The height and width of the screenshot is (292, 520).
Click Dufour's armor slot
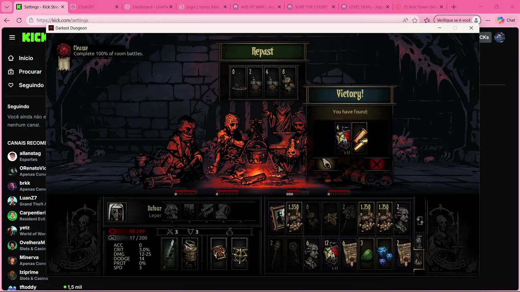click(190, 253)
